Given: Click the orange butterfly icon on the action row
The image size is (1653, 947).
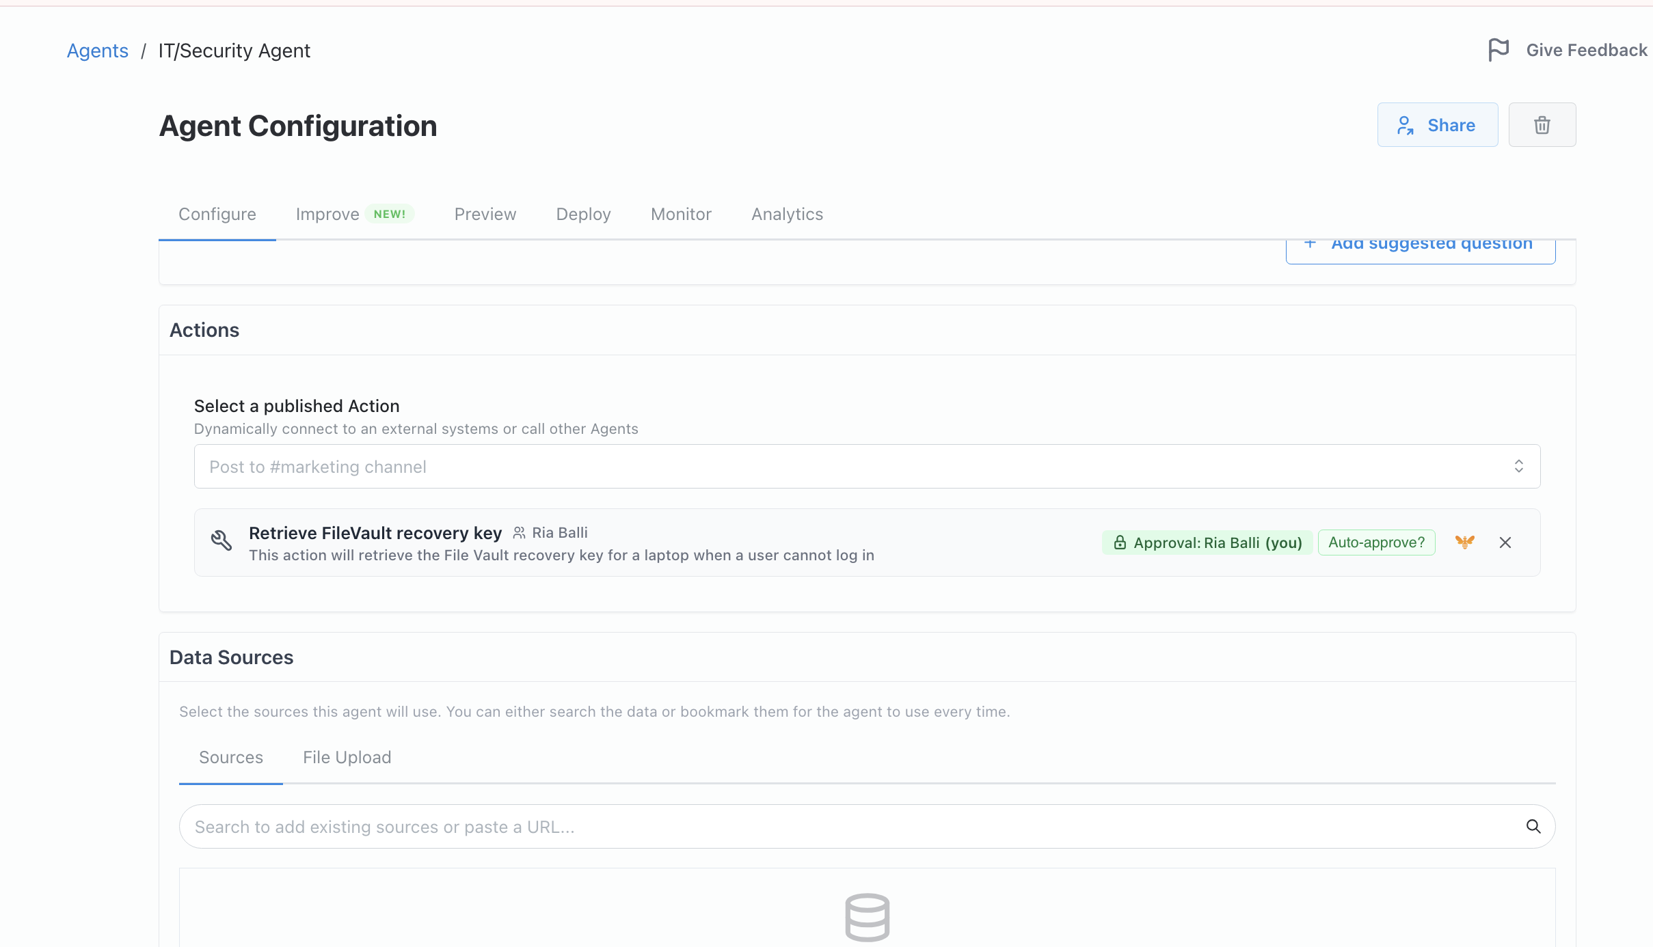Looking at the screenshot, I should click(1465, 543).
